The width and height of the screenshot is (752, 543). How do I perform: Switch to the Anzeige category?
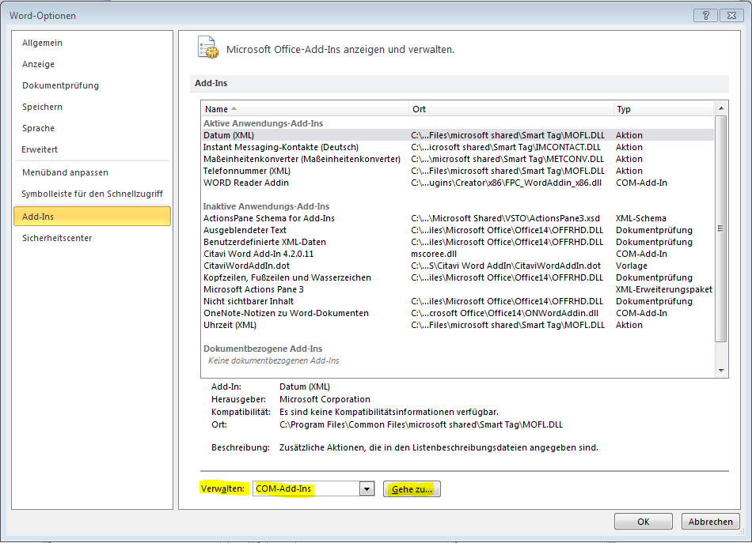(38, 64)
